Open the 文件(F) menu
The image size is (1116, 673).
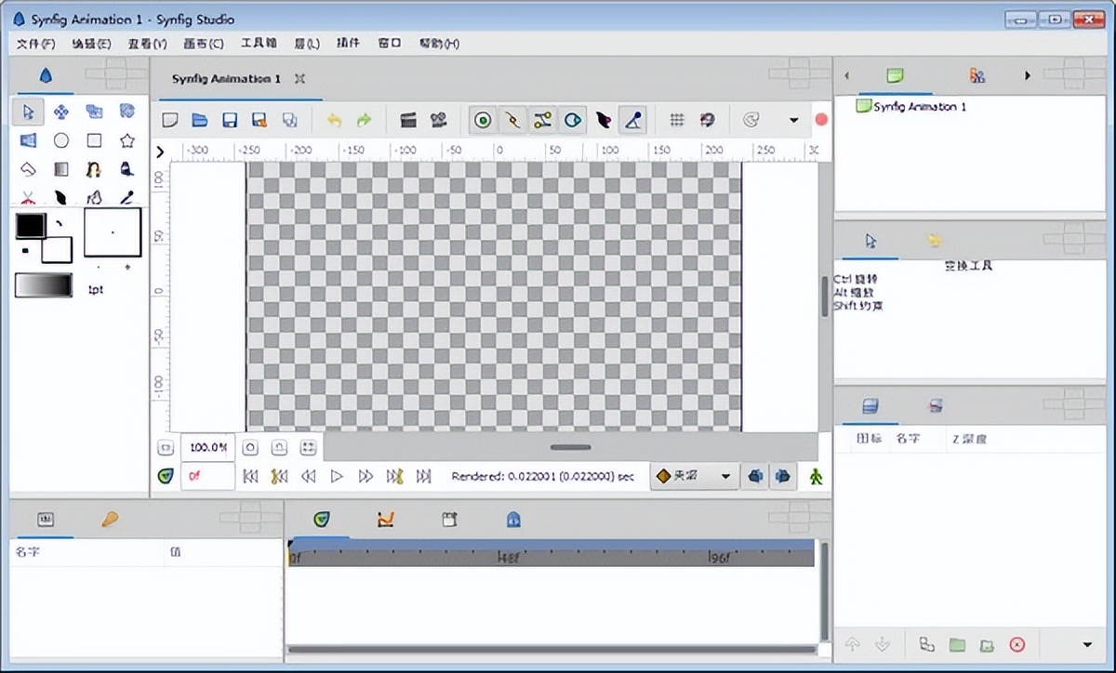[35, 44]
